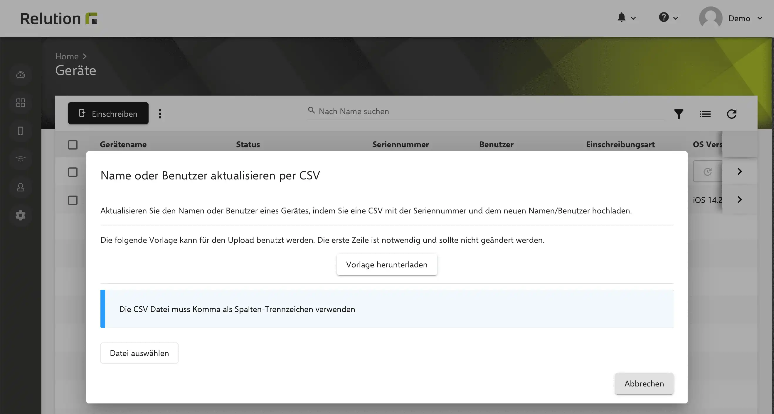Open the three-dot more actions menu
The width and height of the screenshot is (774, 414).
click(160, 114)
